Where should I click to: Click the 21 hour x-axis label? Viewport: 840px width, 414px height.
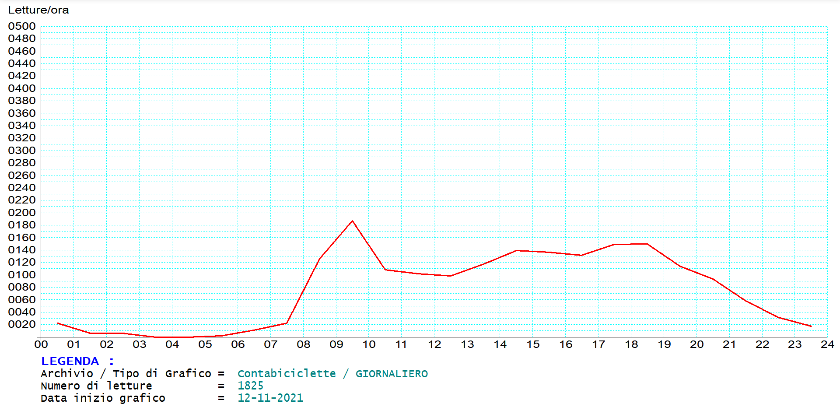[x=729, y=344]
